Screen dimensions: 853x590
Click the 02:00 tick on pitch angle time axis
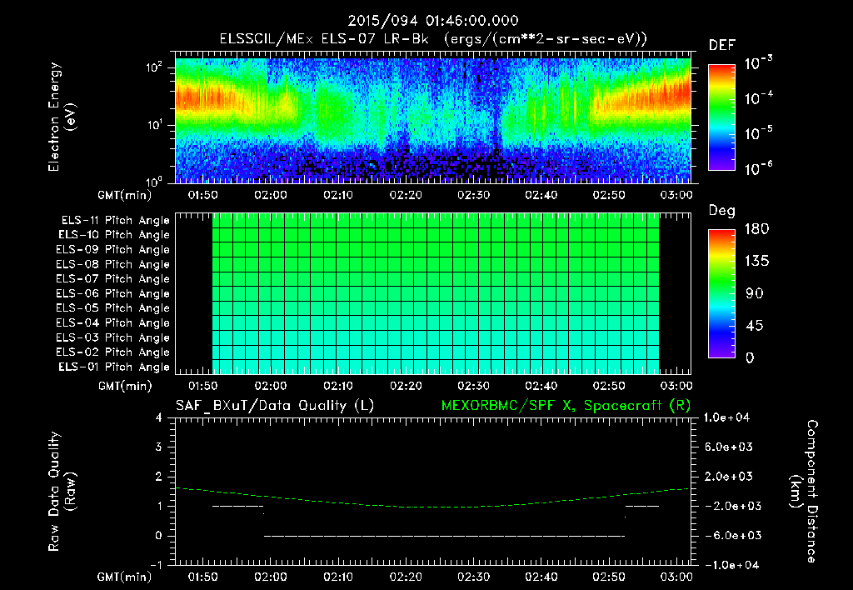point(271,386)
